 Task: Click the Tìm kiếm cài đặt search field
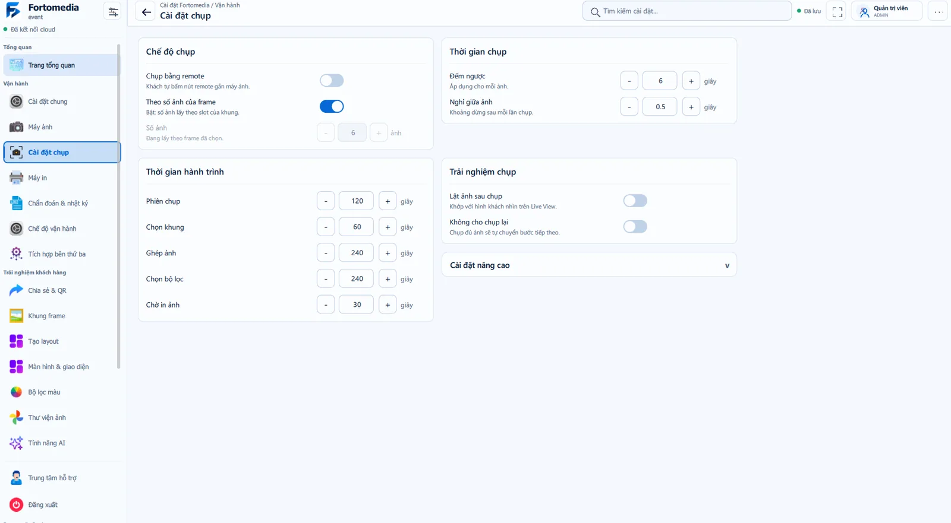(687, 11)
